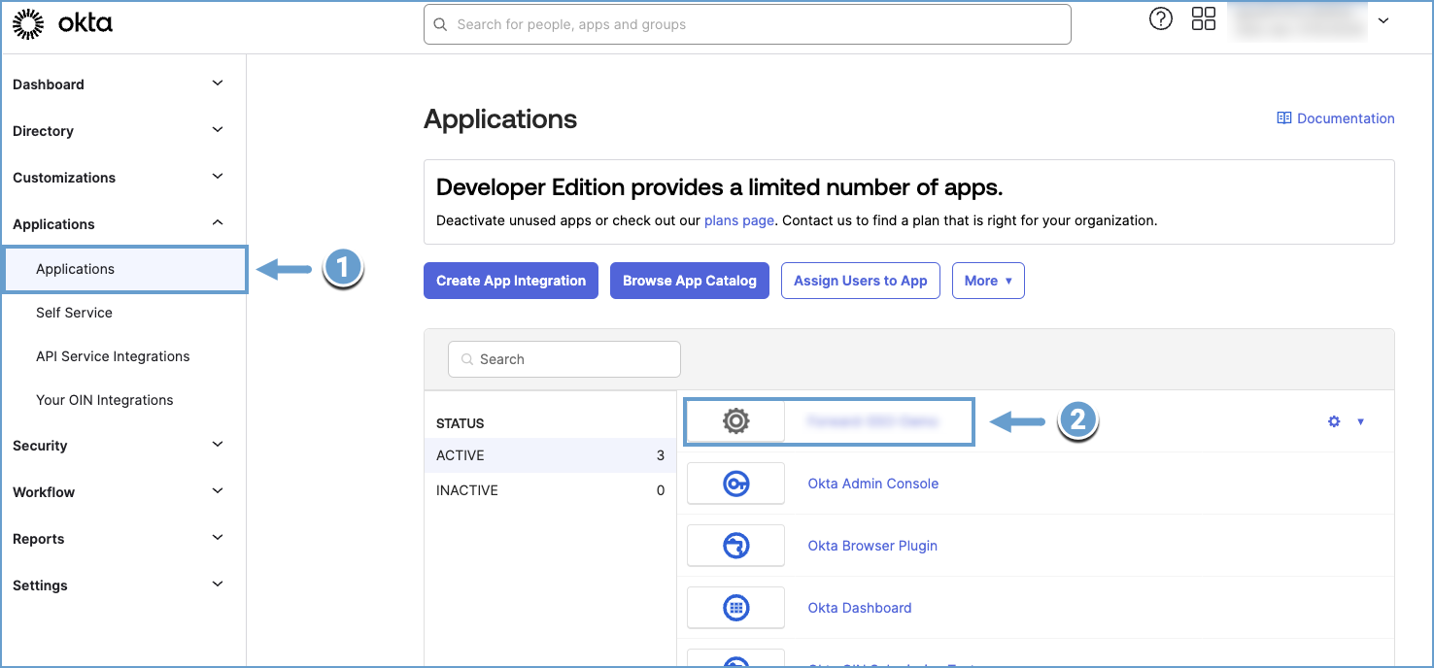
Task: Select the Okta Admin Console app icon
Action: tap(735, 483)
